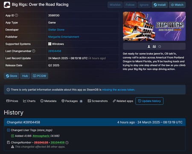The width and height of the screenshot is (192, 154).
Task: Click the App Type value Game
Action: [52, 23]
